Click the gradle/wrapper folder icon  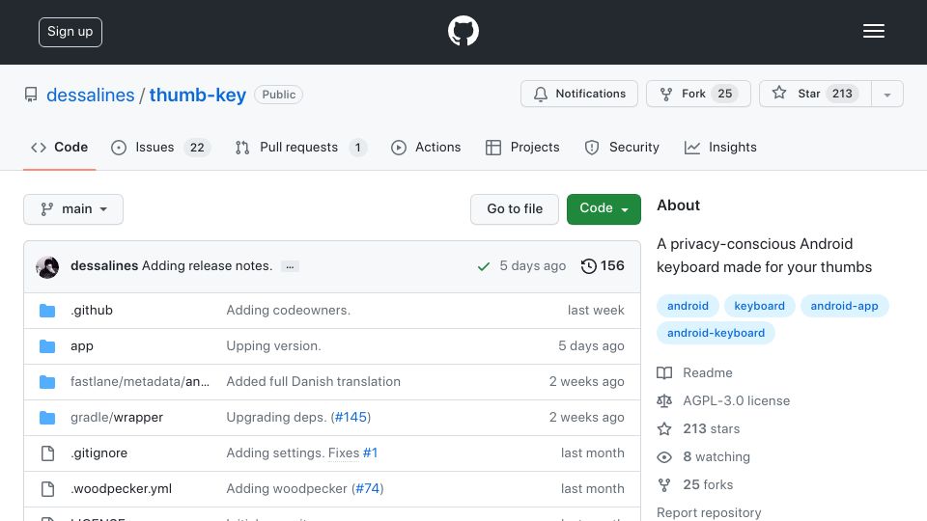coord(47,418)
